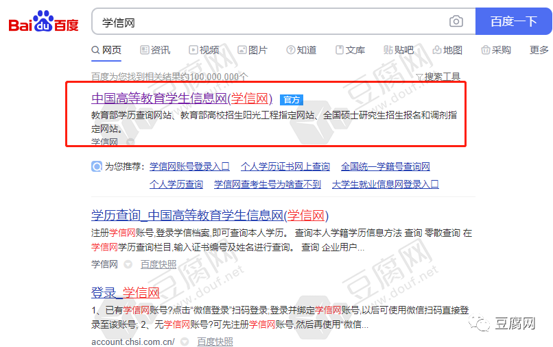Image resolution: width=553 pixels, height=347 pixels.
Task: Open suggestion 全国统一学籍号查询网
Action: [386, 166]
